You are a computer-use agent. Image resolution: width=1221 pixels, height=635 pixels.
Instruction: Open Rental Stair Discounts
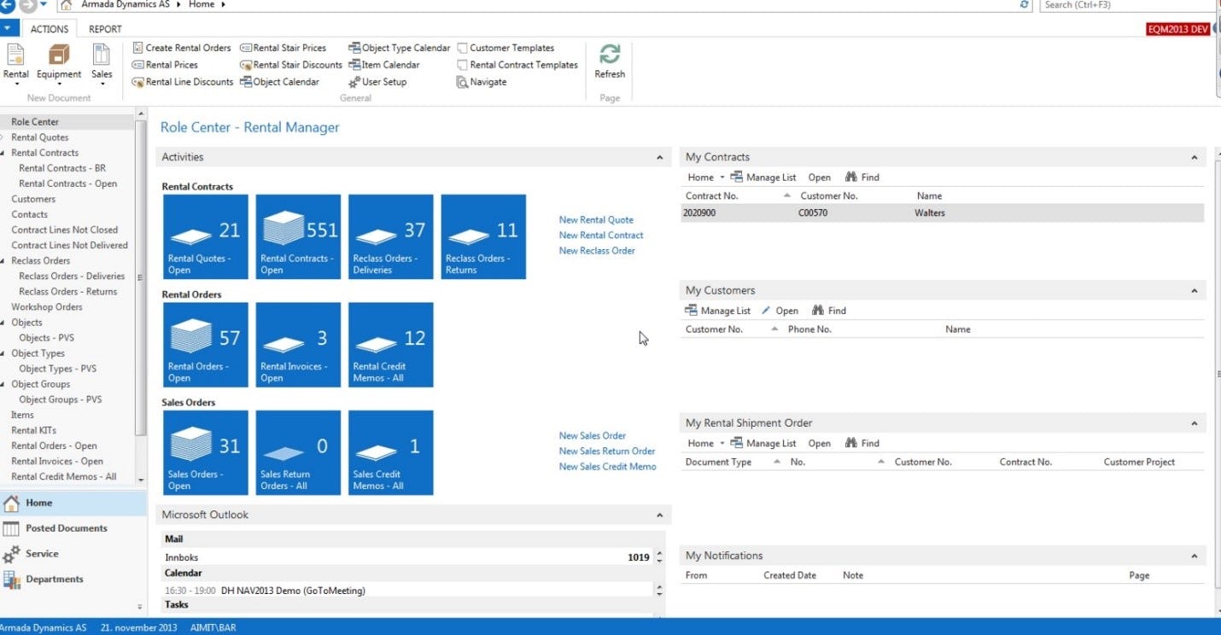(291, 65)
